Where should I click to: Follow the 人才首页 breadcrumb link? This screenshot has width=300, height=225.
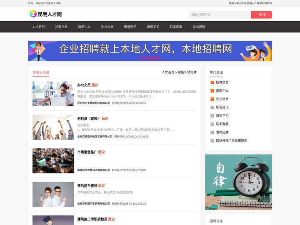click(168, 72)
